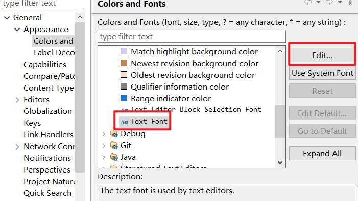
Task: Open the back history dropdown arrow
Action: pos(318,2)
